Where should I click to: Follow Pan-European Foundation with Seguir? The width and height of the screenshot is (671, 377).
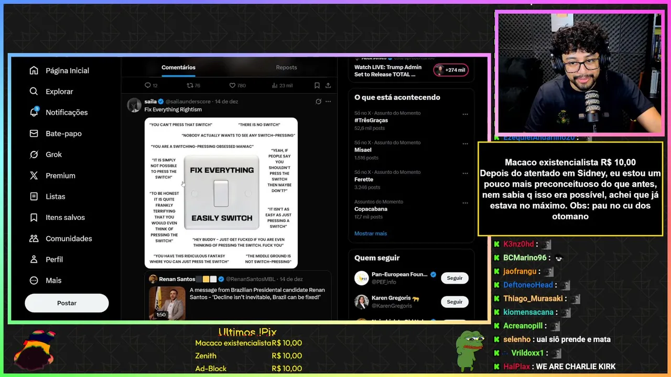click(454, 278)
